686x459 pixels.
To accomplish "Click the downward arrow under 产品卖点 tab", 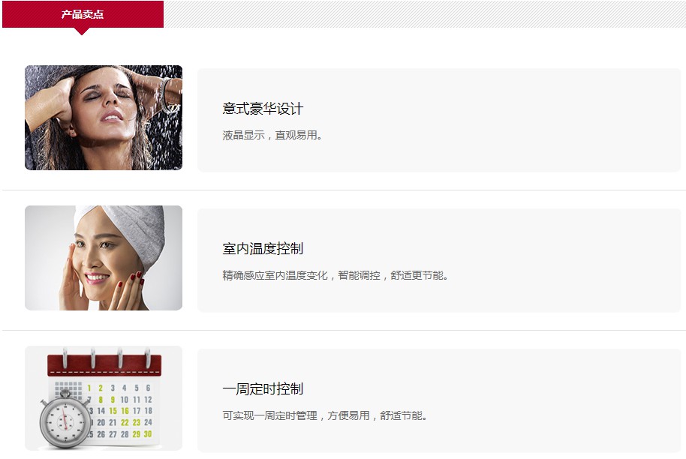I will tap(82, 31).
